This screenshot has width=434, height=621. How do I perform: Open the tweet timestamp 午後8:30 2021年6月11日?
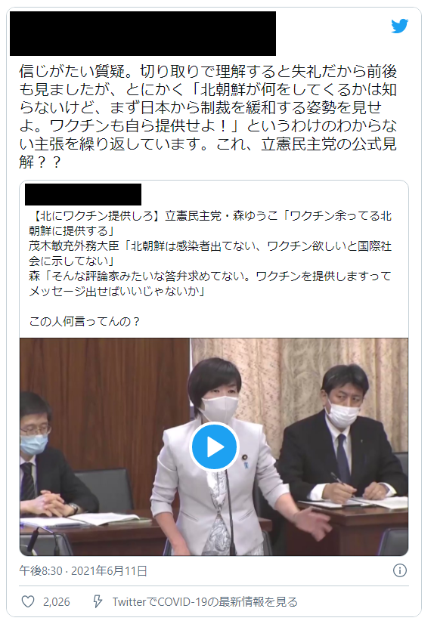coord(83,570)
